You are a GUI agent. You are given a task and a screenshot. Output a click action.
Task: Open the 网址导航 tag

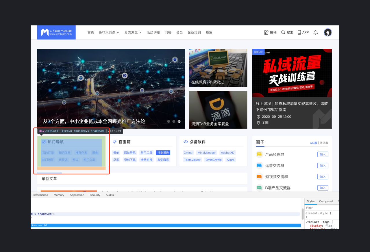pos(129,153)
